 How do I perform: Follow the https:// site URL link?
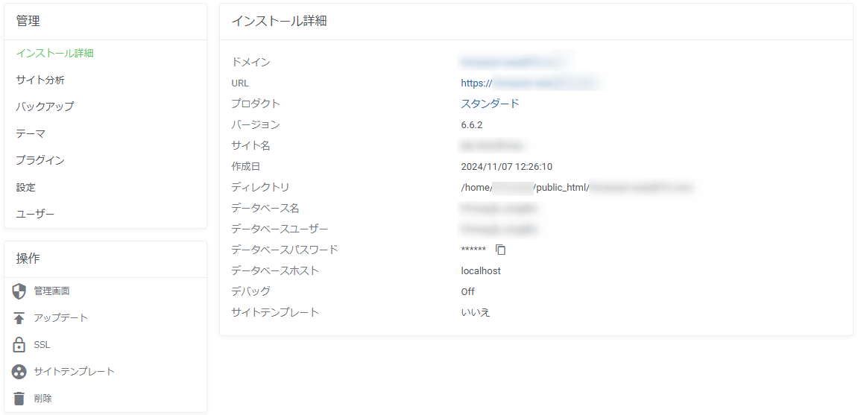coord(530,83)
